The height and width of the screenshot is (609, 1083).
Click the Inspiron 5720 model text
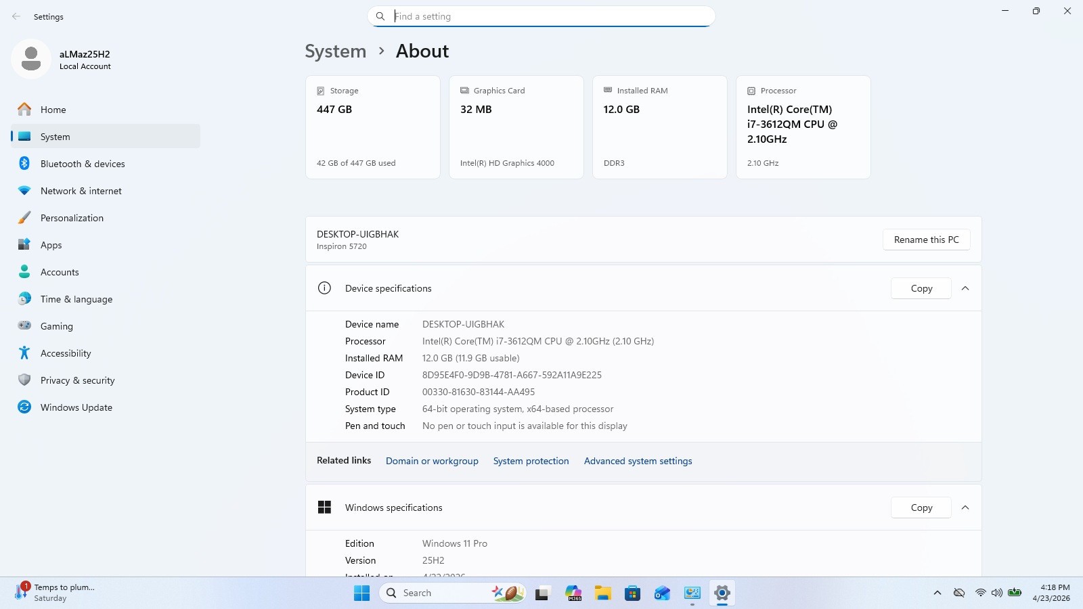coord(342,246)
